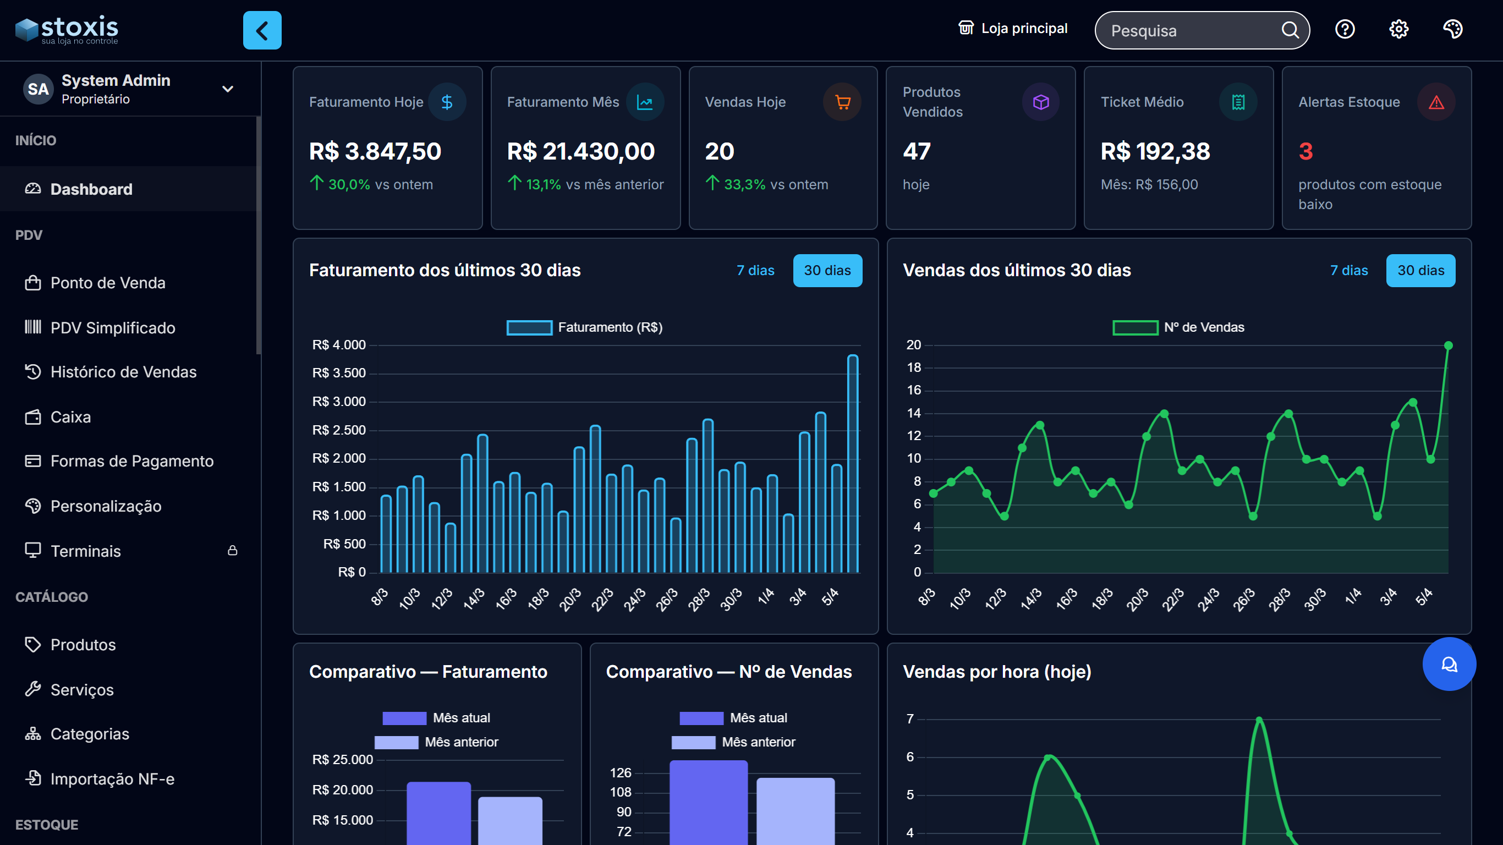Click the R$ 3.847,50 Faturamento Hoje value

(375, 151)
